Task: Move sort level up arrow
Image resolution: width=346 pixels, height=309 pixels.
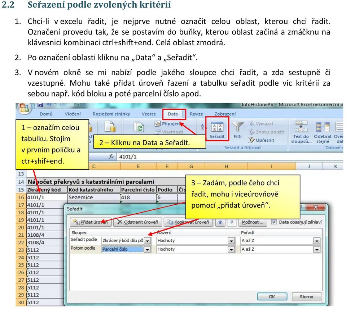Action: [x=220, y=222]
